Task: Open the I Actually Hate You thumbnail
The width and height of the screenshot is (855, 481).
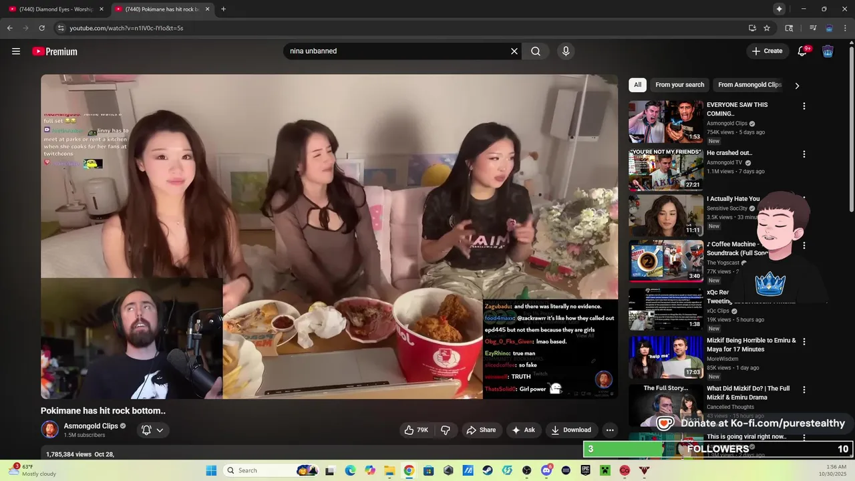Action: (x=666, y=216)
